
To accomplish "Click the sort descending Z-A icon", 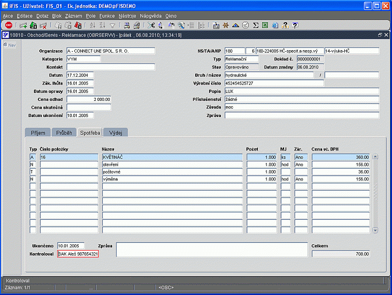I will coord(102,25).
